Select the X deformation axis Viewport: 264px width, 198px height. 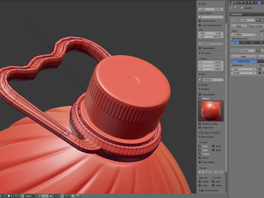coord(235,42)
